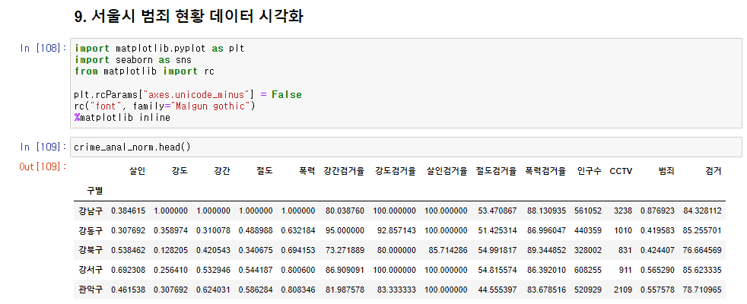The height and width of the screenshot is (304, 747).
Task: Click the 83.333333 cell in 관악구 row
Action: pyautogui.click(x=396, y=290)
